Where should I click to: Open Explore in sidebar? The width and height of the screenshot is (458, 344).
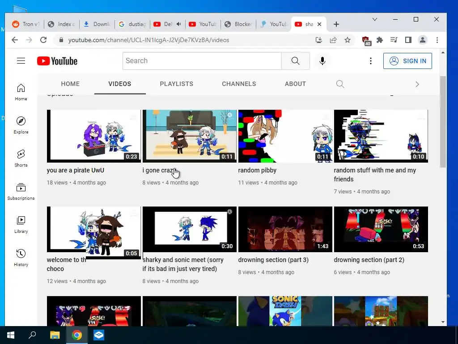[21, 125]
